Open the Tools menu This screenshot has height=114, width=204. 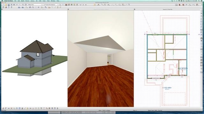click(x=44, y=1)
